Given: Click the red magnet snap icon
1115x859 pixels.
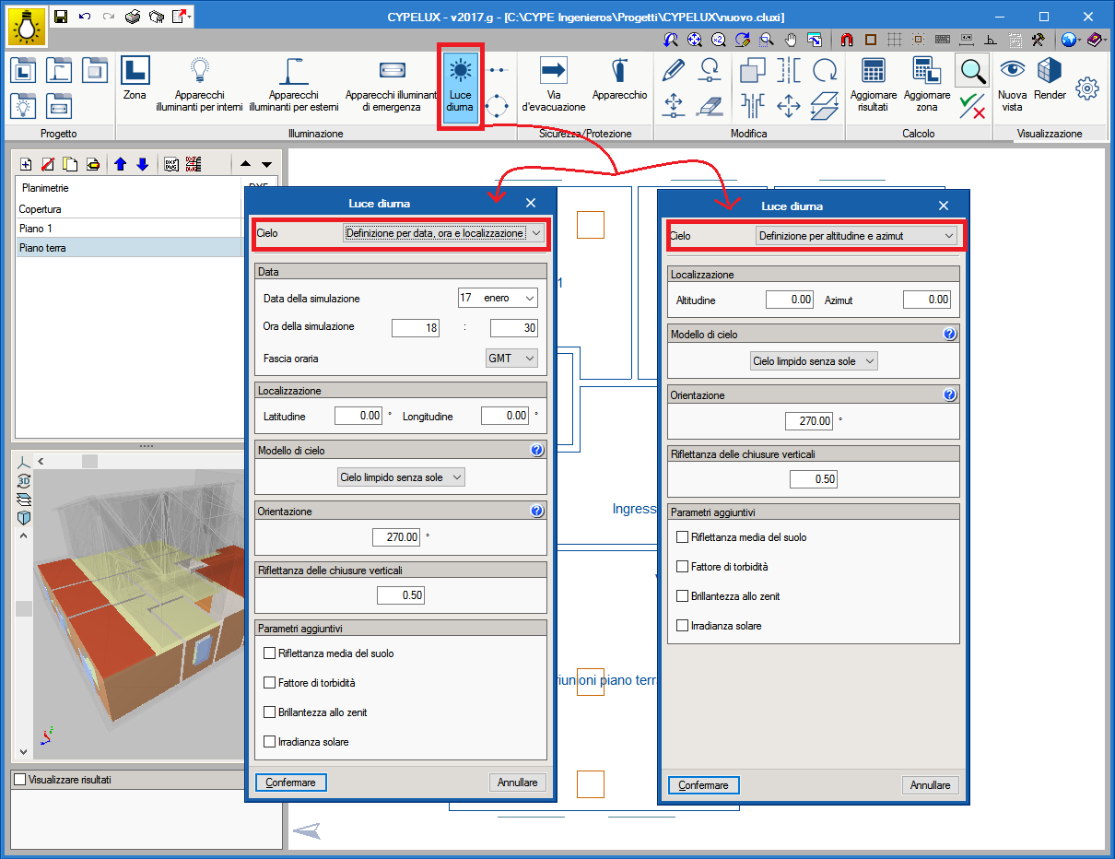Looking at the screenshot, I should point(846,40).
